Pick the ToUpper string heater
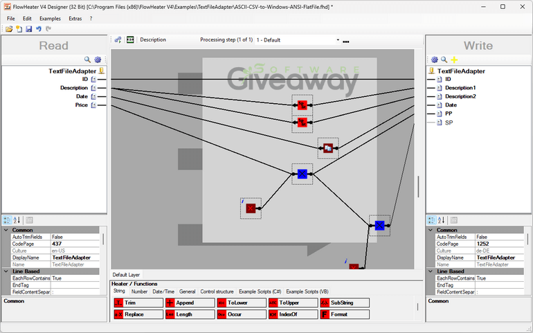Image resolution: width=533 pixels, height=333 pixels. [293, 303]
